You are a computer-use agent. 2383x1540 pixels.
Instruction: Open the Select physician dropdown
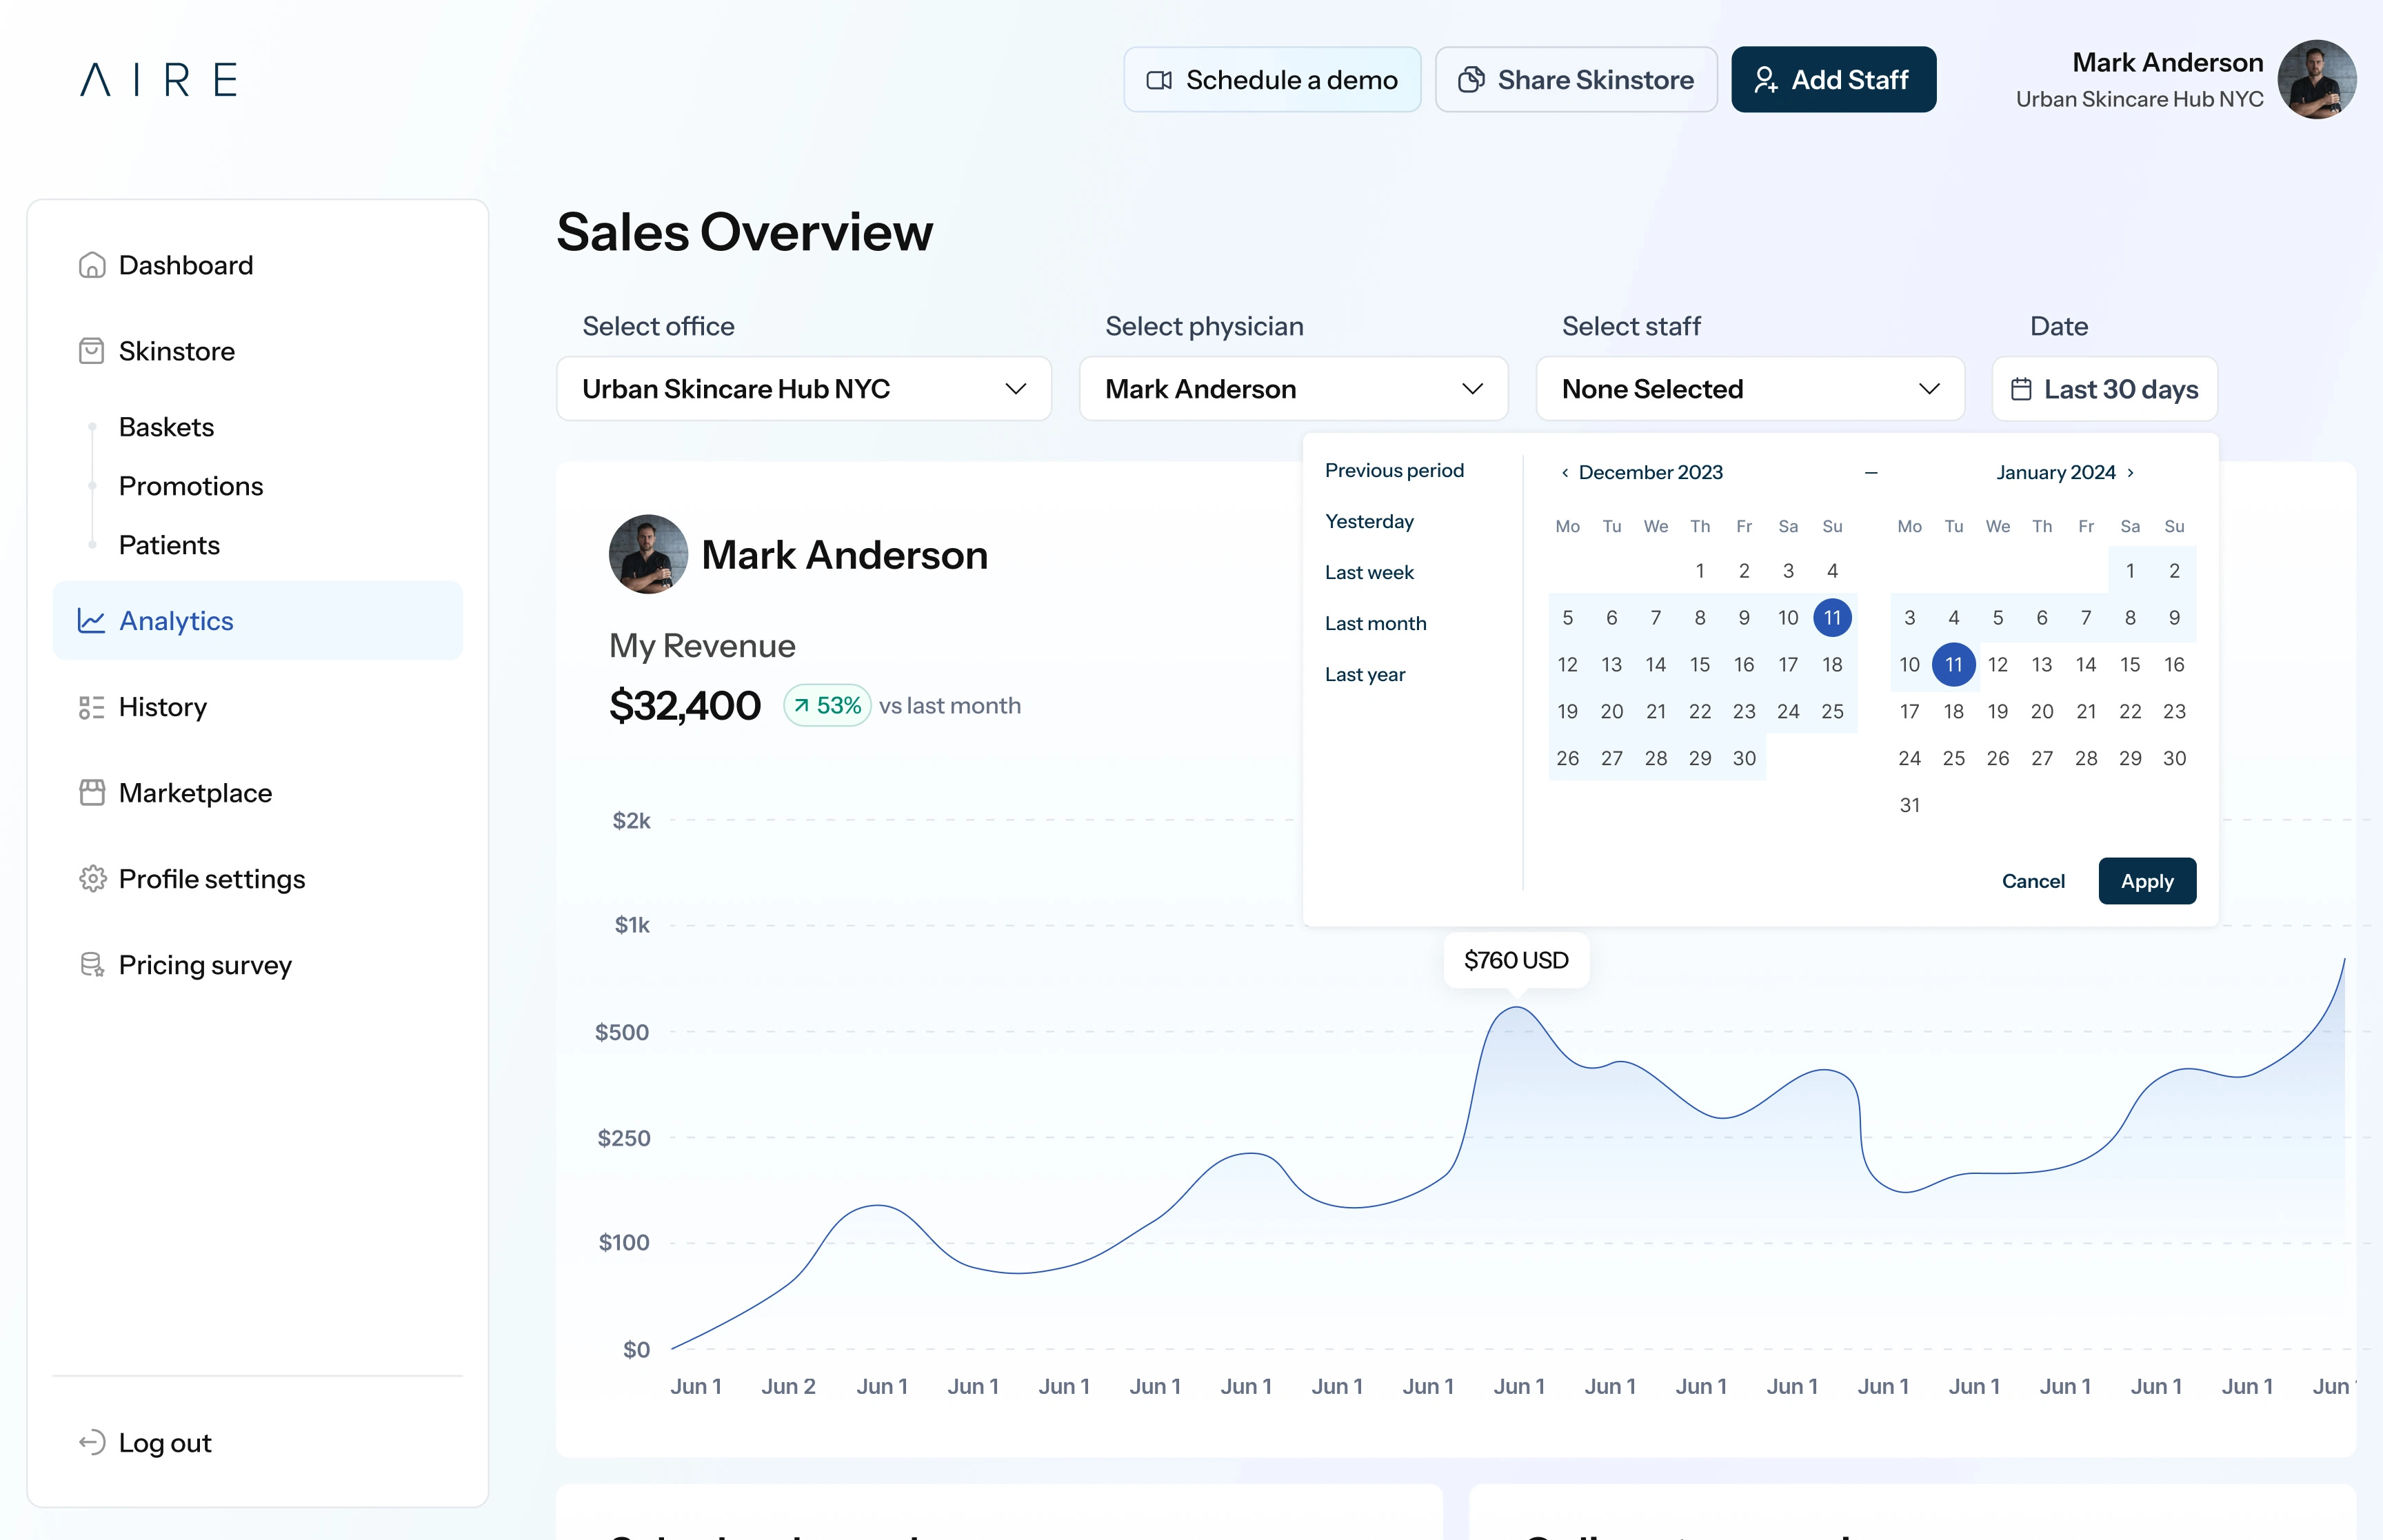[x=1294, y=389]
